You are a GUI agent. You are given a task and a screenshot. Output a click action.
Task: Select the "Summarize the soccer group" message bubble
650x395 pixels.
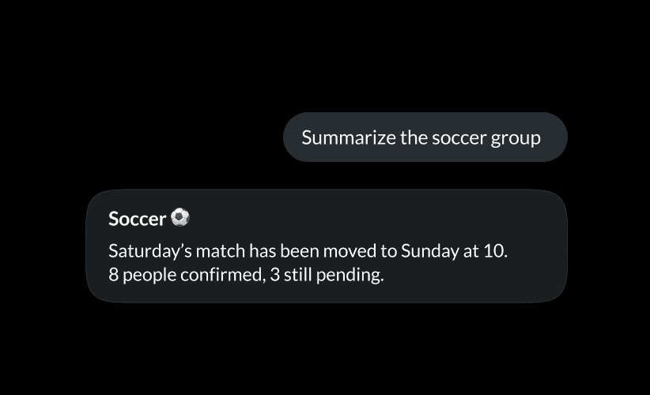(425, 137)
